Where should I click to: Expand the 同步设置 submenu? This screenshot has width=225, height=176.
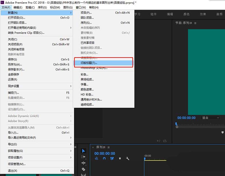click(71, 86)
